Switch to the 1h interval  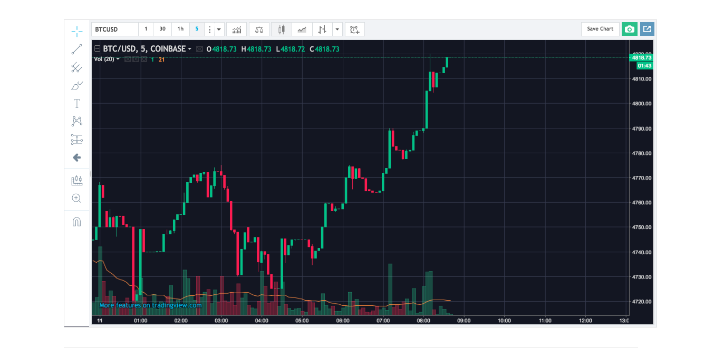pos(180,29)
